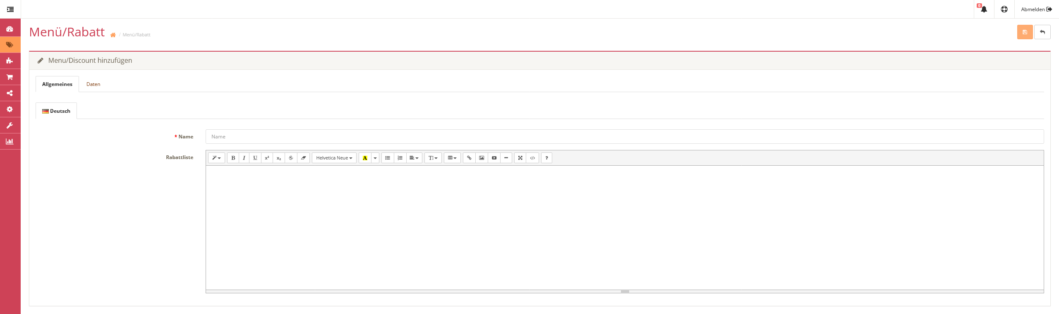Toggle code view in editor
The height and width of the screenshot is (314, 1059).
[x=532, y=158]
